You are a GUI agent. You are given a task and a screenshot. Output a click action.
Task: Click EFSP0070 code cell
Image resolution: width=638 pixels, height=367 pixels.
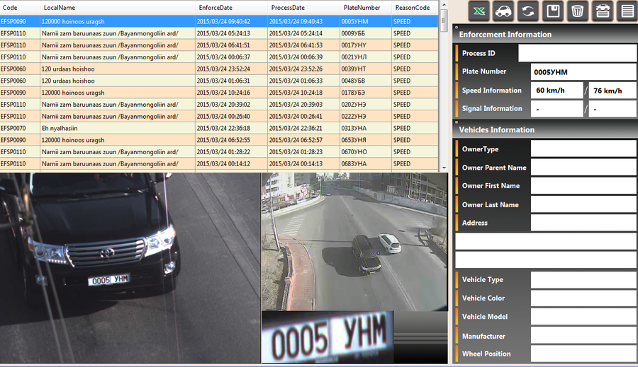[20, 128]
